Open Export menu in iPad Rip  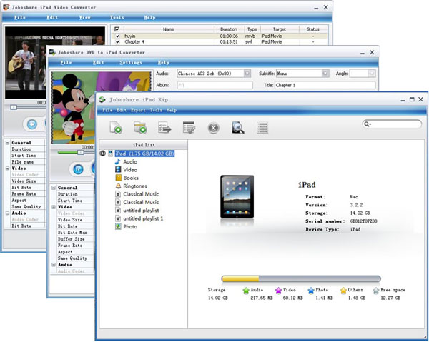pyautogui.click(x=138, y=110)
